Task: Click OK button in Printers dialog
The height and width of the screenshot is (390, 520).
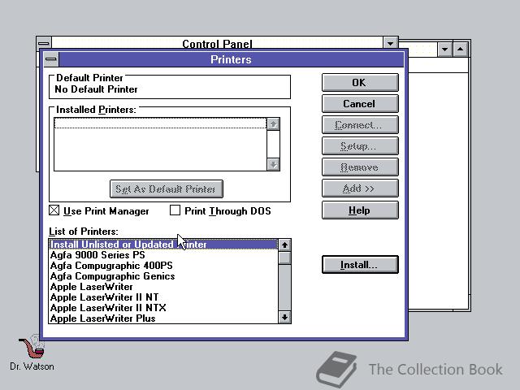Action: tap(360, 83)
